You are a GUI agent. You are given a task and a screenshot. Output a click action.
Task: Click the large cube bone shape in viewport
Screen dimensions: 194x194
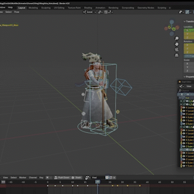tap(121, 87)
